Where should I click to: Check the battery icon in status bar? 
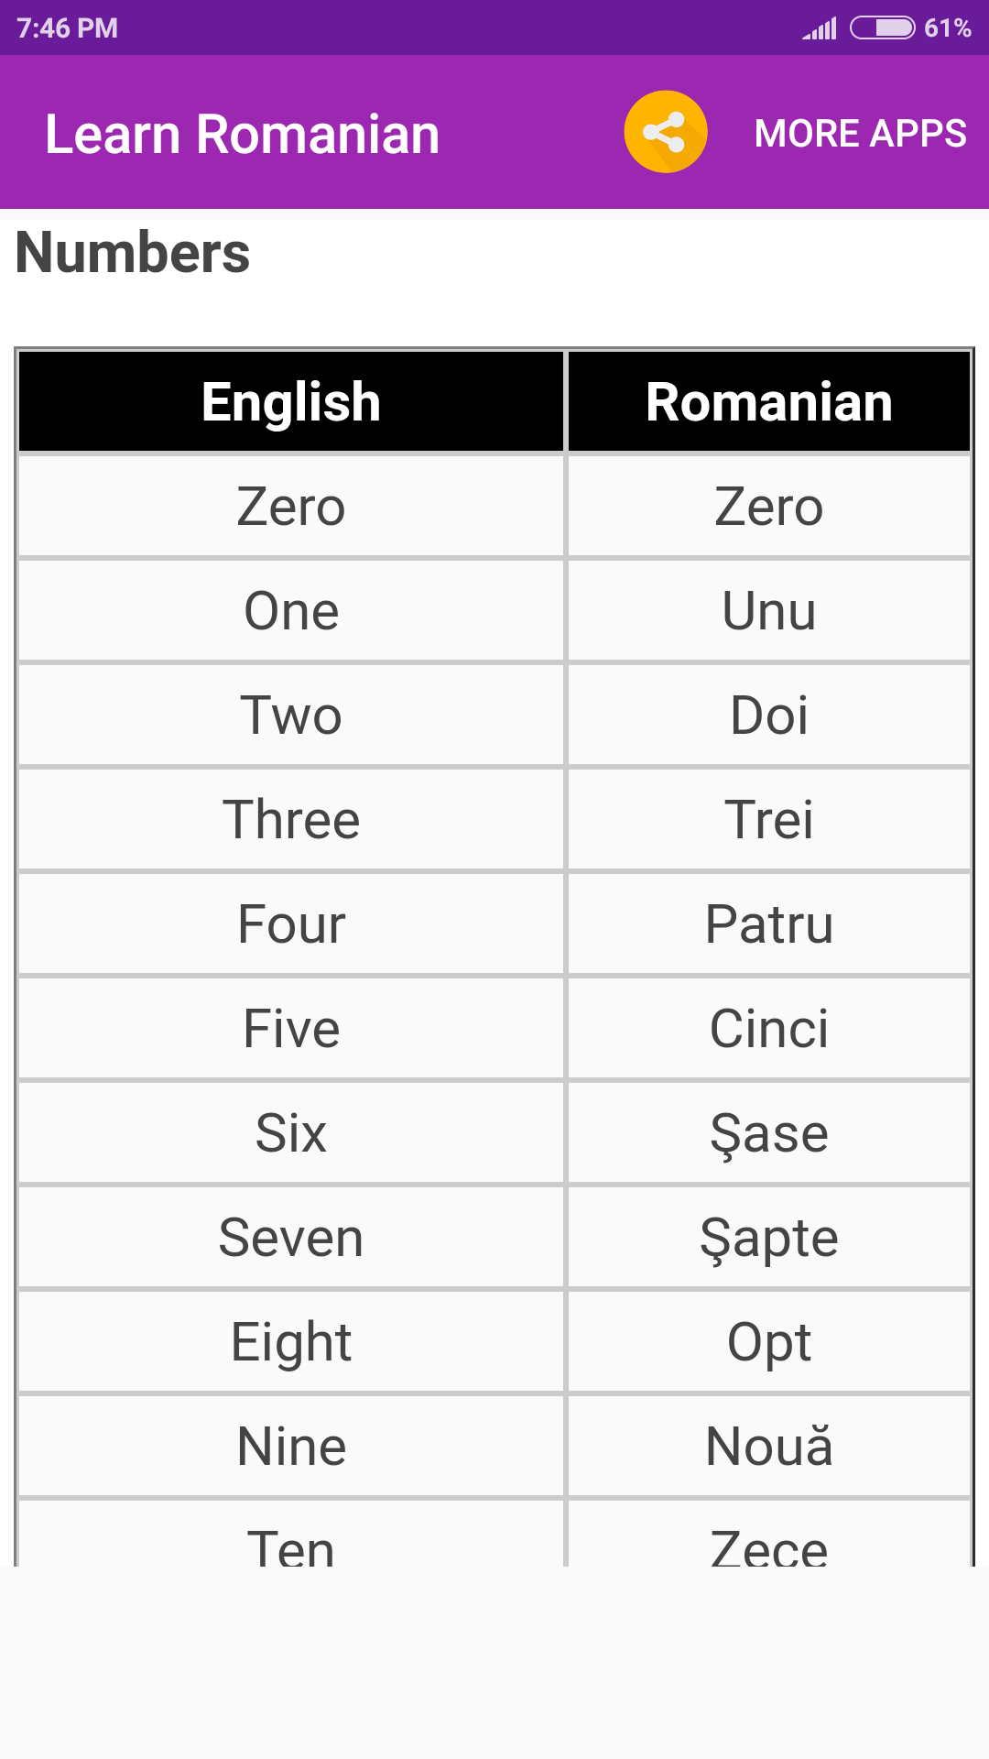pos(882,27)
